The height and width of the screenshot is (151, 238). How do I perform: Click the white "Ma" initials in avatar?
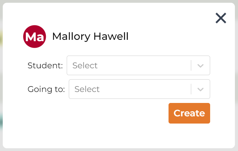click(34, 37)
